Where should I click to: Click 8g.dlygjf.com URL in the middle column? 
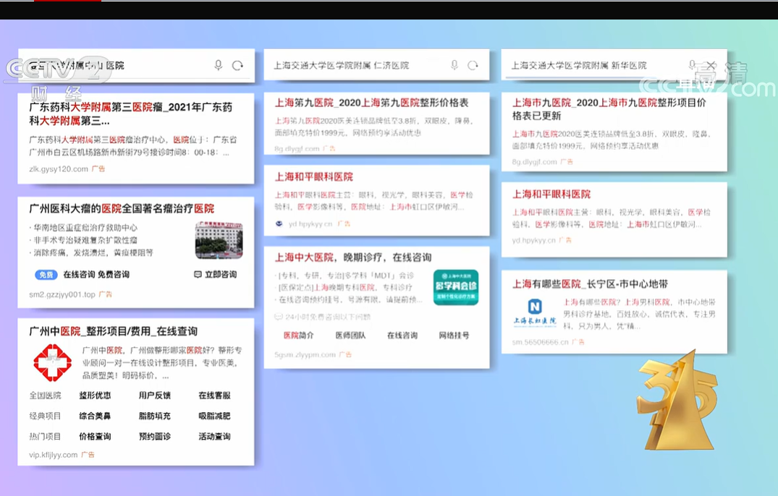(297, 148)
